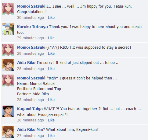Like Momoi's congratulations comment from 30 minutes ago

pyautogui.click(x=51, y=18)
